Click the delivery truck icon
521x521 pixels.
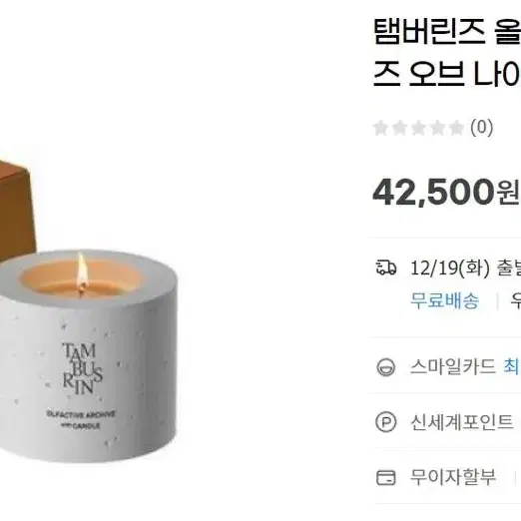click(386, 267)
